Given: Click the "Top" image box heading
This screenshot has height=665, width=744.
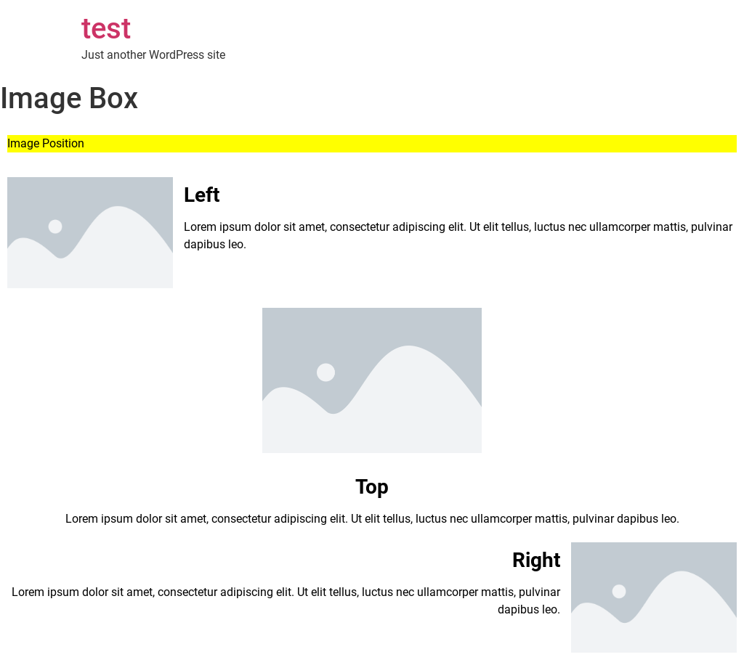Looking at the screenshot, I should [372, 487].
